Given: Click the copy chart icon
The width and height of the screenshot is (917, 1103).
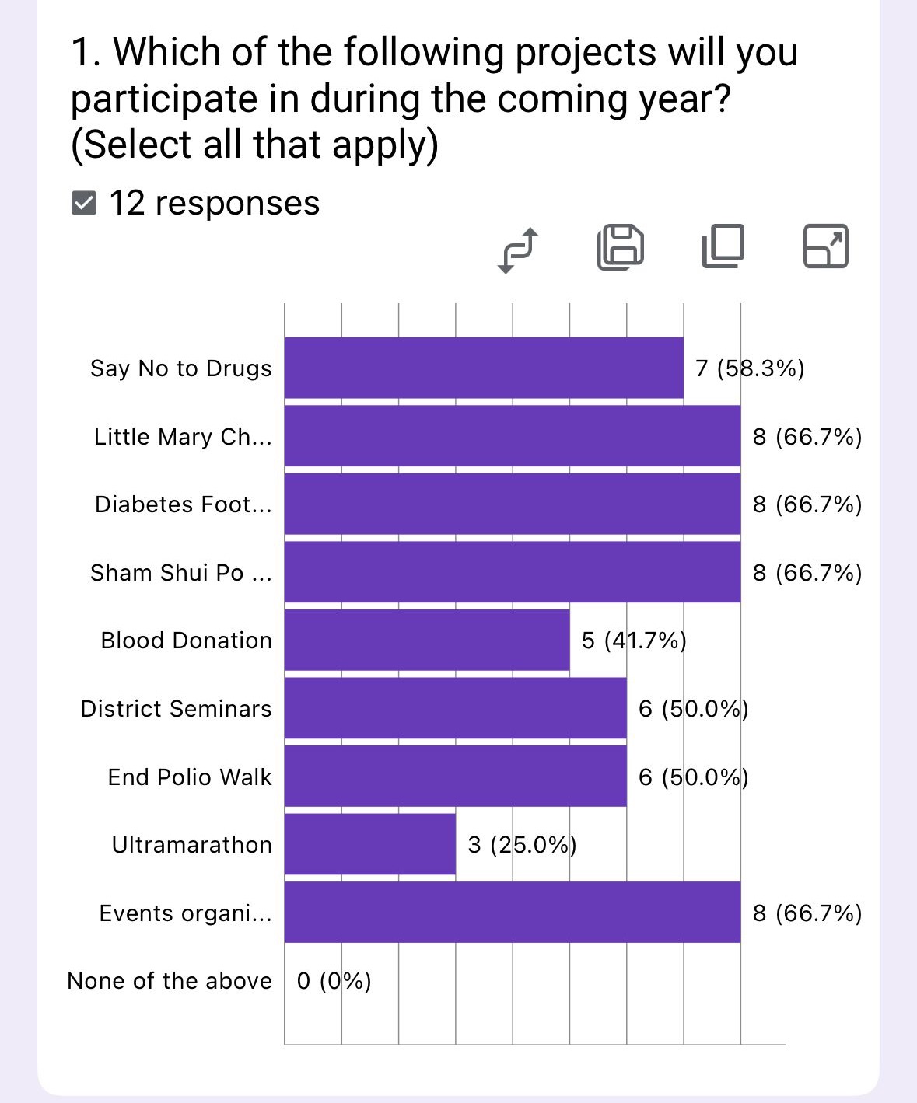Looking at the screenshot, I should (x=723, y=246).
